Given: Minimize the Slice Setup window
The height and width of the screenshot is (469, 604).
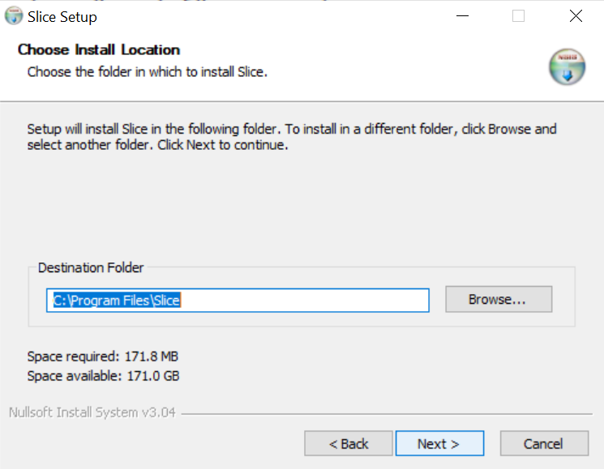Looking at the screenshot, I should click(461, 16).
